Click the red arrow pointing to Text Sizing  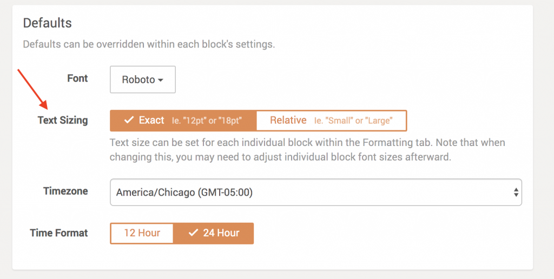(x=32, y=89)
